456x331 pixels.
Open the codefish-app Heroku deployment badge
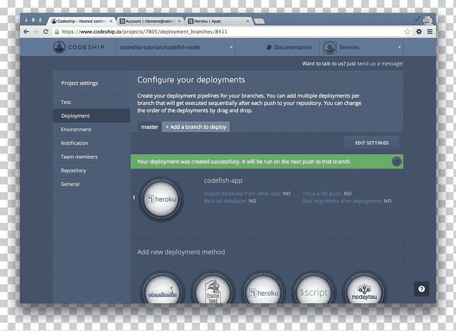pos(161,199)
